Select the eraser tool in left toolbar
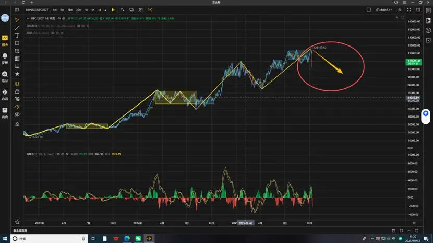Image resolution: width=433 pixels, height=243 pixels. pyautogui.click(x=17, y=124)
